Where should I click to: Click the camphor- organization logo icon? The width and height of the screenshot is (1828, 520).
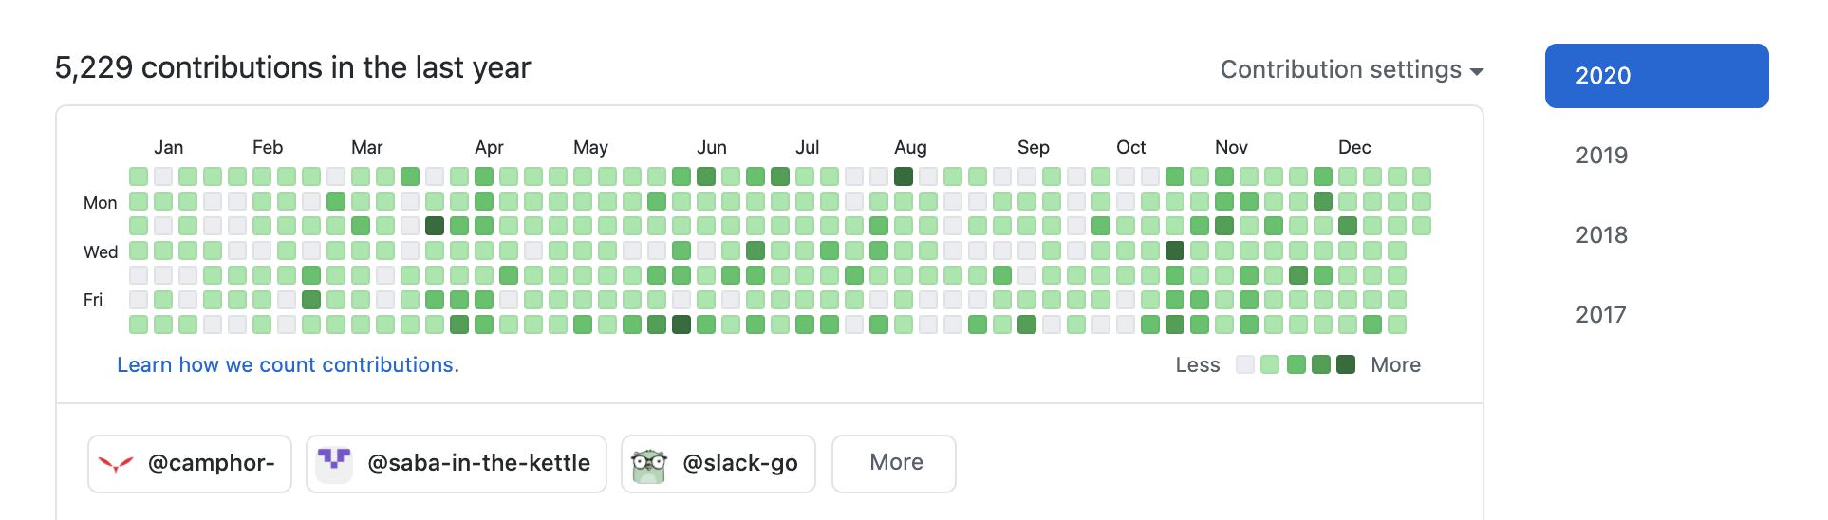(116, 464)
